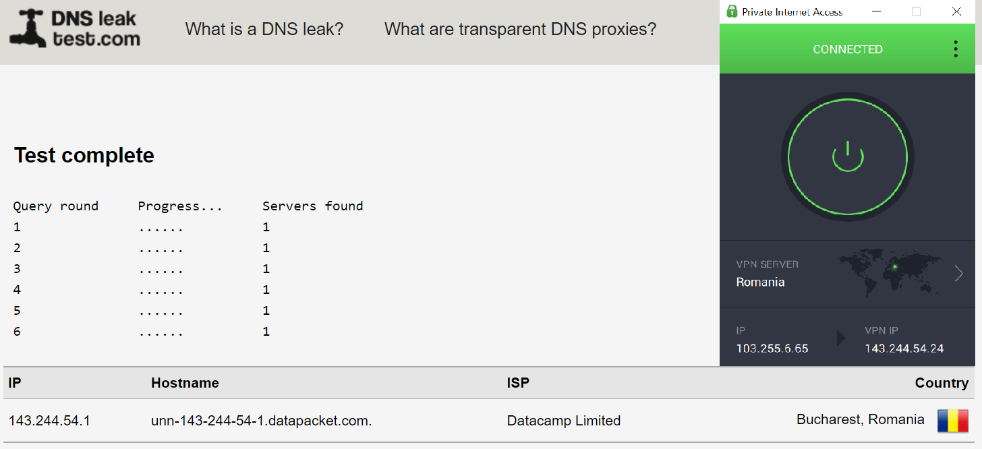Open 'What is a DNS leak?' link
This screenshot has height=449, width=982.
point(264,29)
